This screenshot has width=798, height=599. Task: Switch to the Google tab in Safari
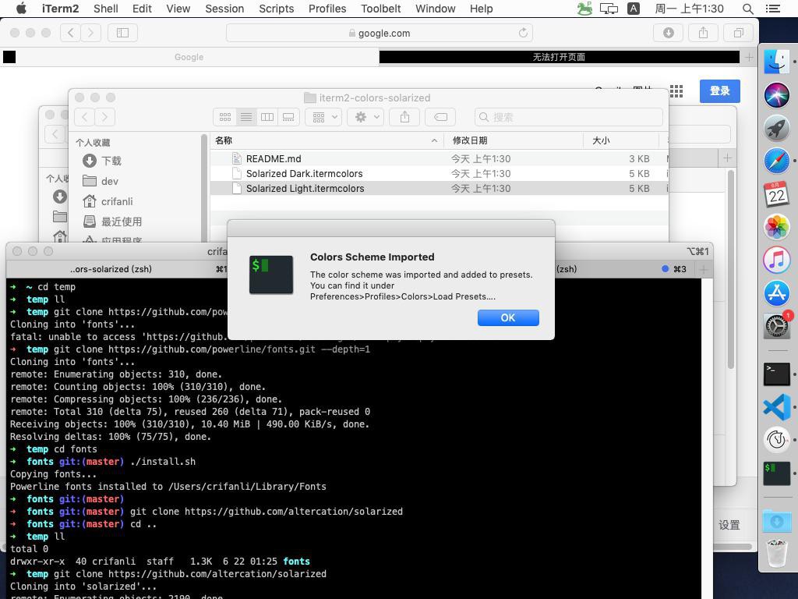(x=189, y=57)
